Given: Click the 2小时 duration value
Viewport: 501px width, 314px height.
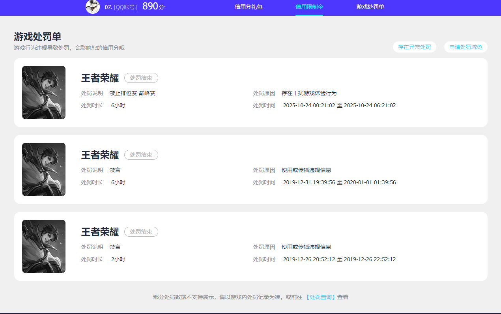Looking at the screenshot, I should (x=118, y=259).
